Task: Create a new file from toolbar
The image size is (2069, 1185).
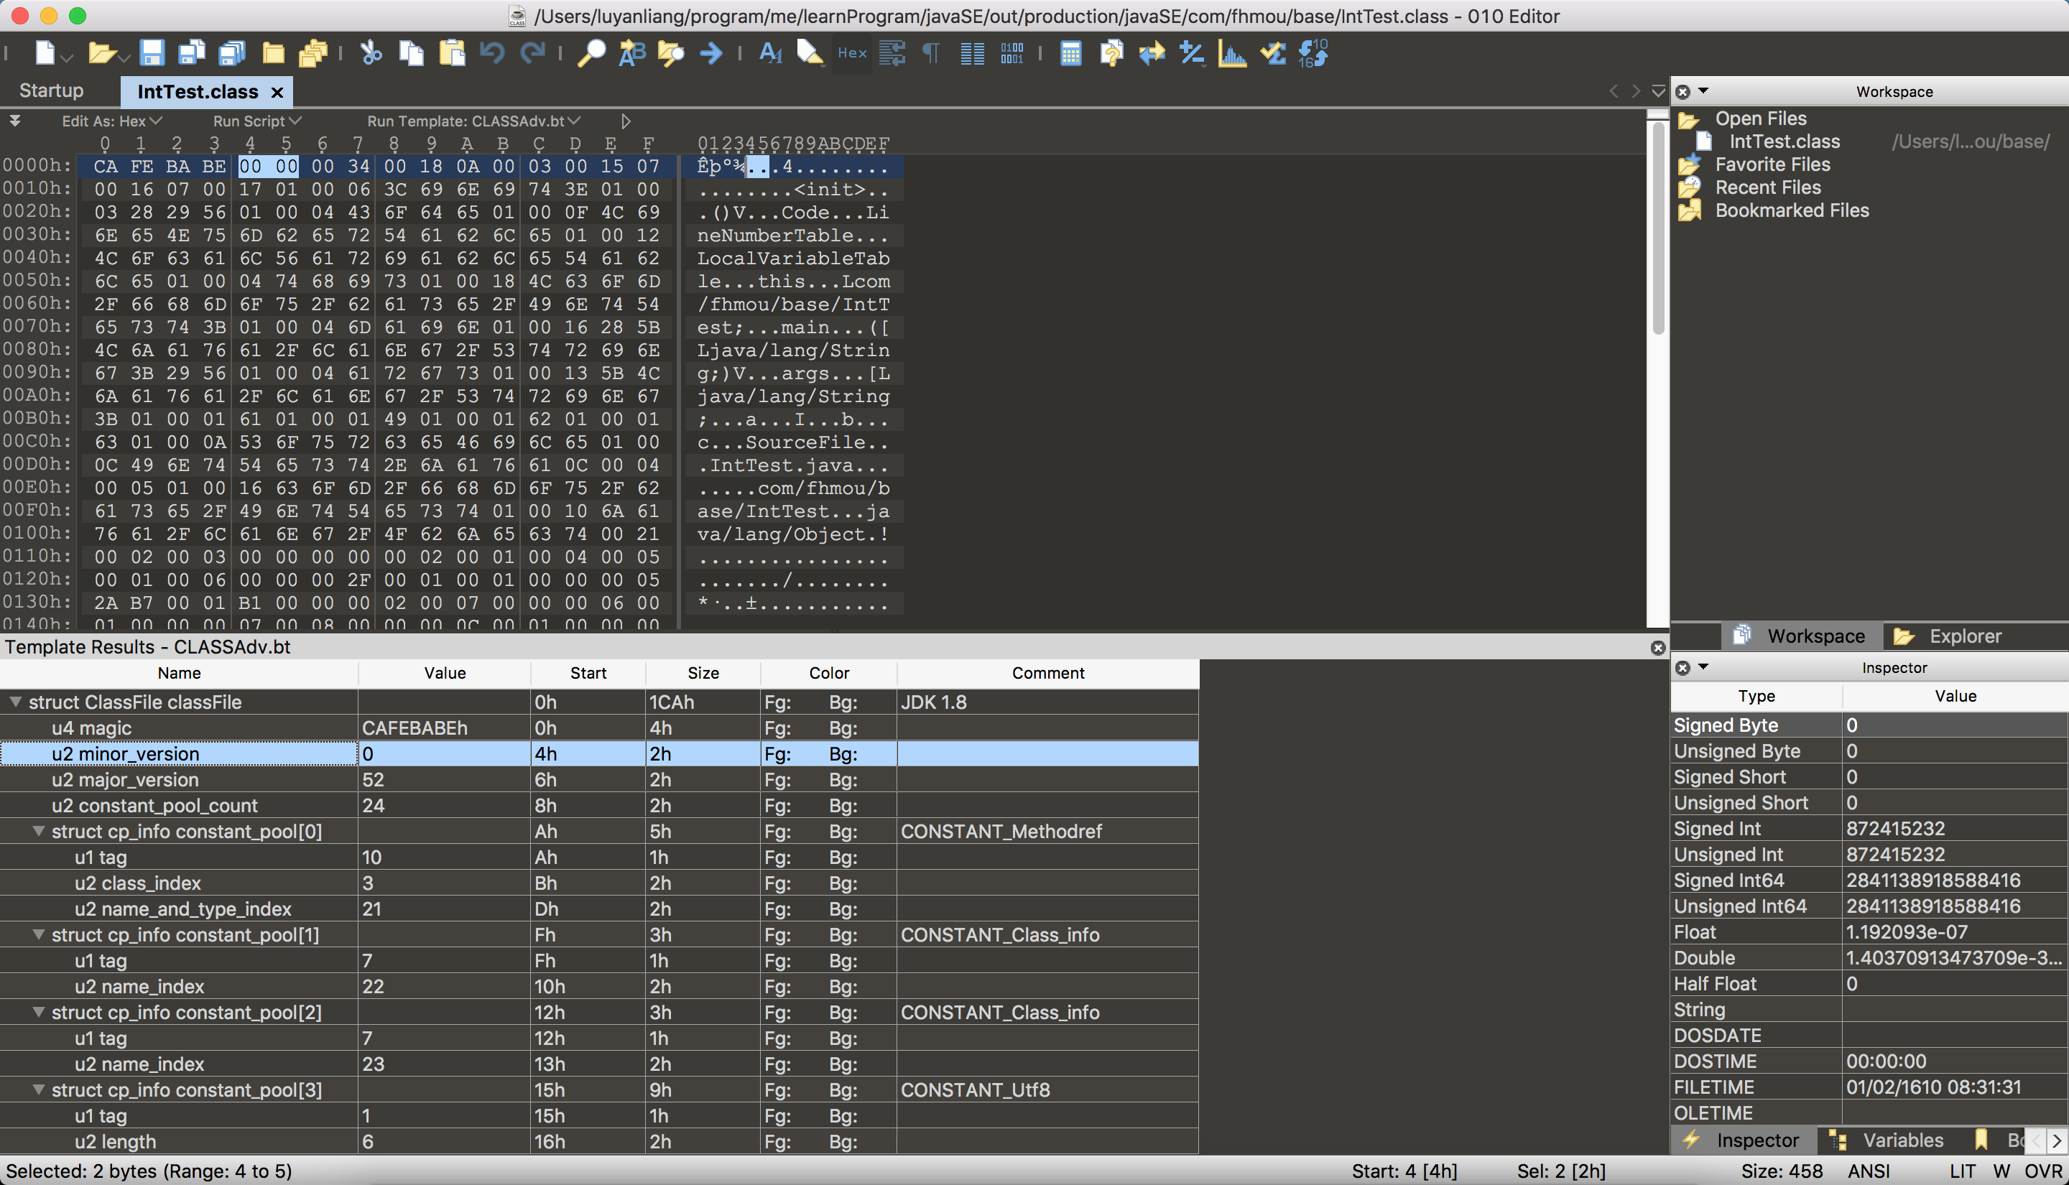Action: (45, 54)
